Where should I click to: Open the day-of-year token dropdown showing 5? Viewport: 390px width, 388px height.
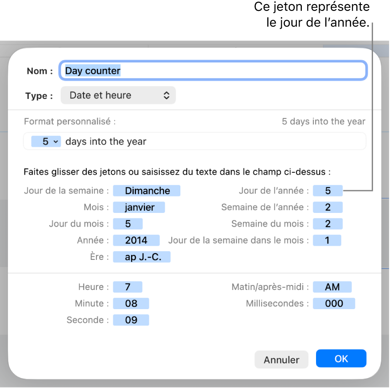pyautogui.click(x=45, y=141)
